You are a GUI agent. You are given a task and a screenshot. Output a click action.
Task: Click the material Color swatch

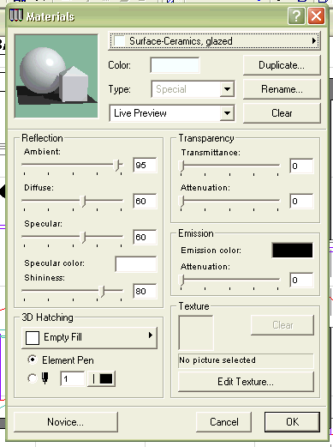coord(175,65)
